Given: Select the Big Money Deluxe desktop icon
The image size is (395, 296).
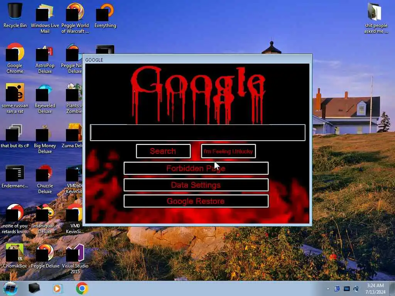Looking at the screenshot, I should [45, 138].
